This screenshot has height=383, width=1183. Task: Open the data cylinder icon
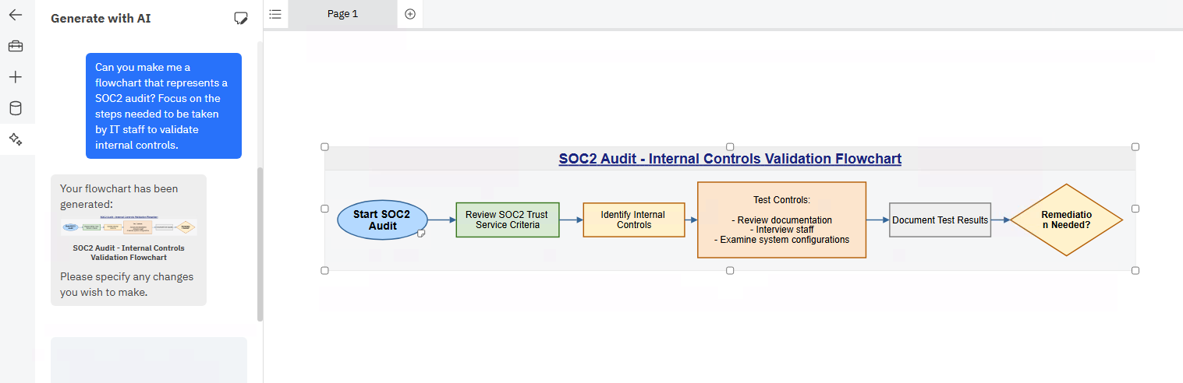tap(16, 108)
